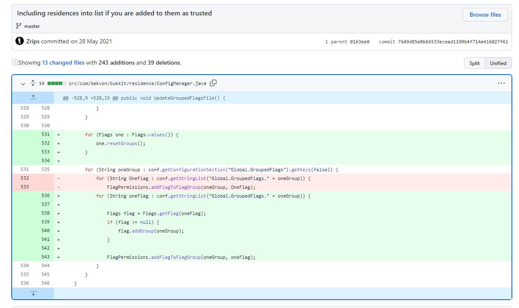Screen dimensions: 519x308
Task: Click the added addFlagToFlagGroup(oneGroup, oneFlag) line
Action: pos(181,257)
